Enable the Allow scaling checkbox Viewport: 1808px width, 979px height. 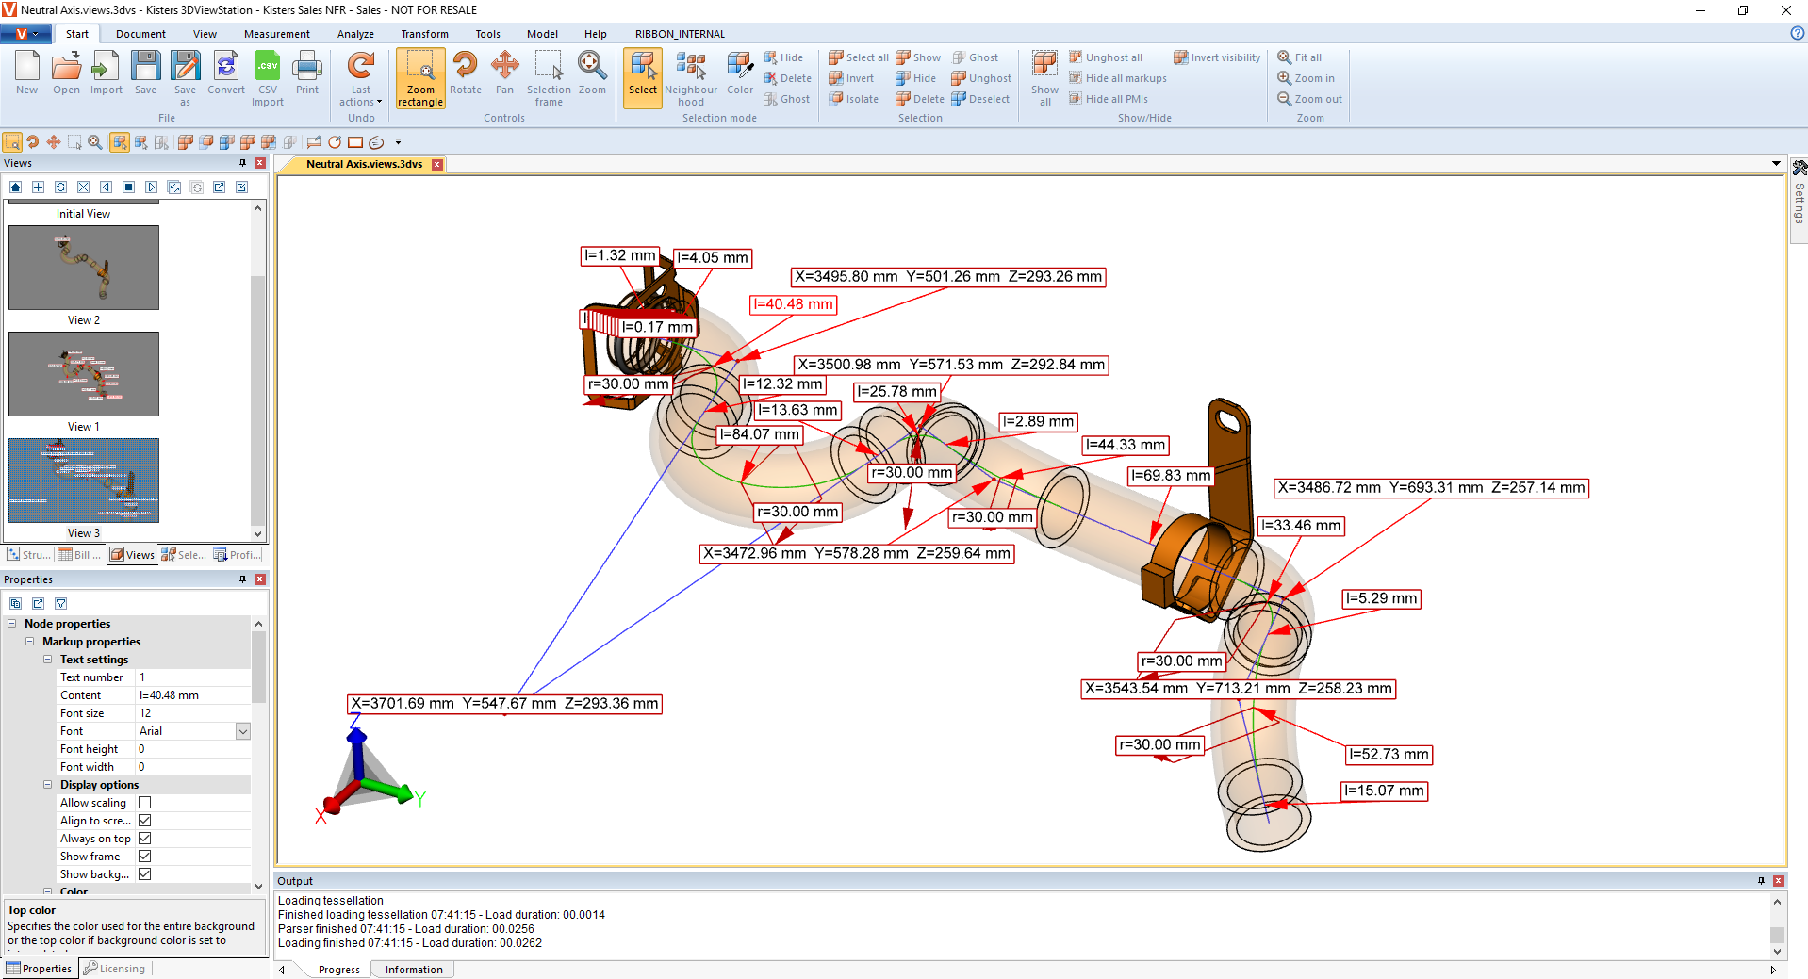[x=145, y=803]
